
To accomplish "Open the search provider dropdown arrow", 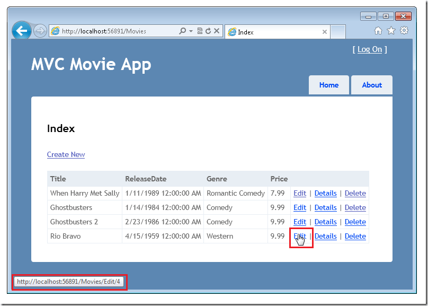I will coord(191,30).
